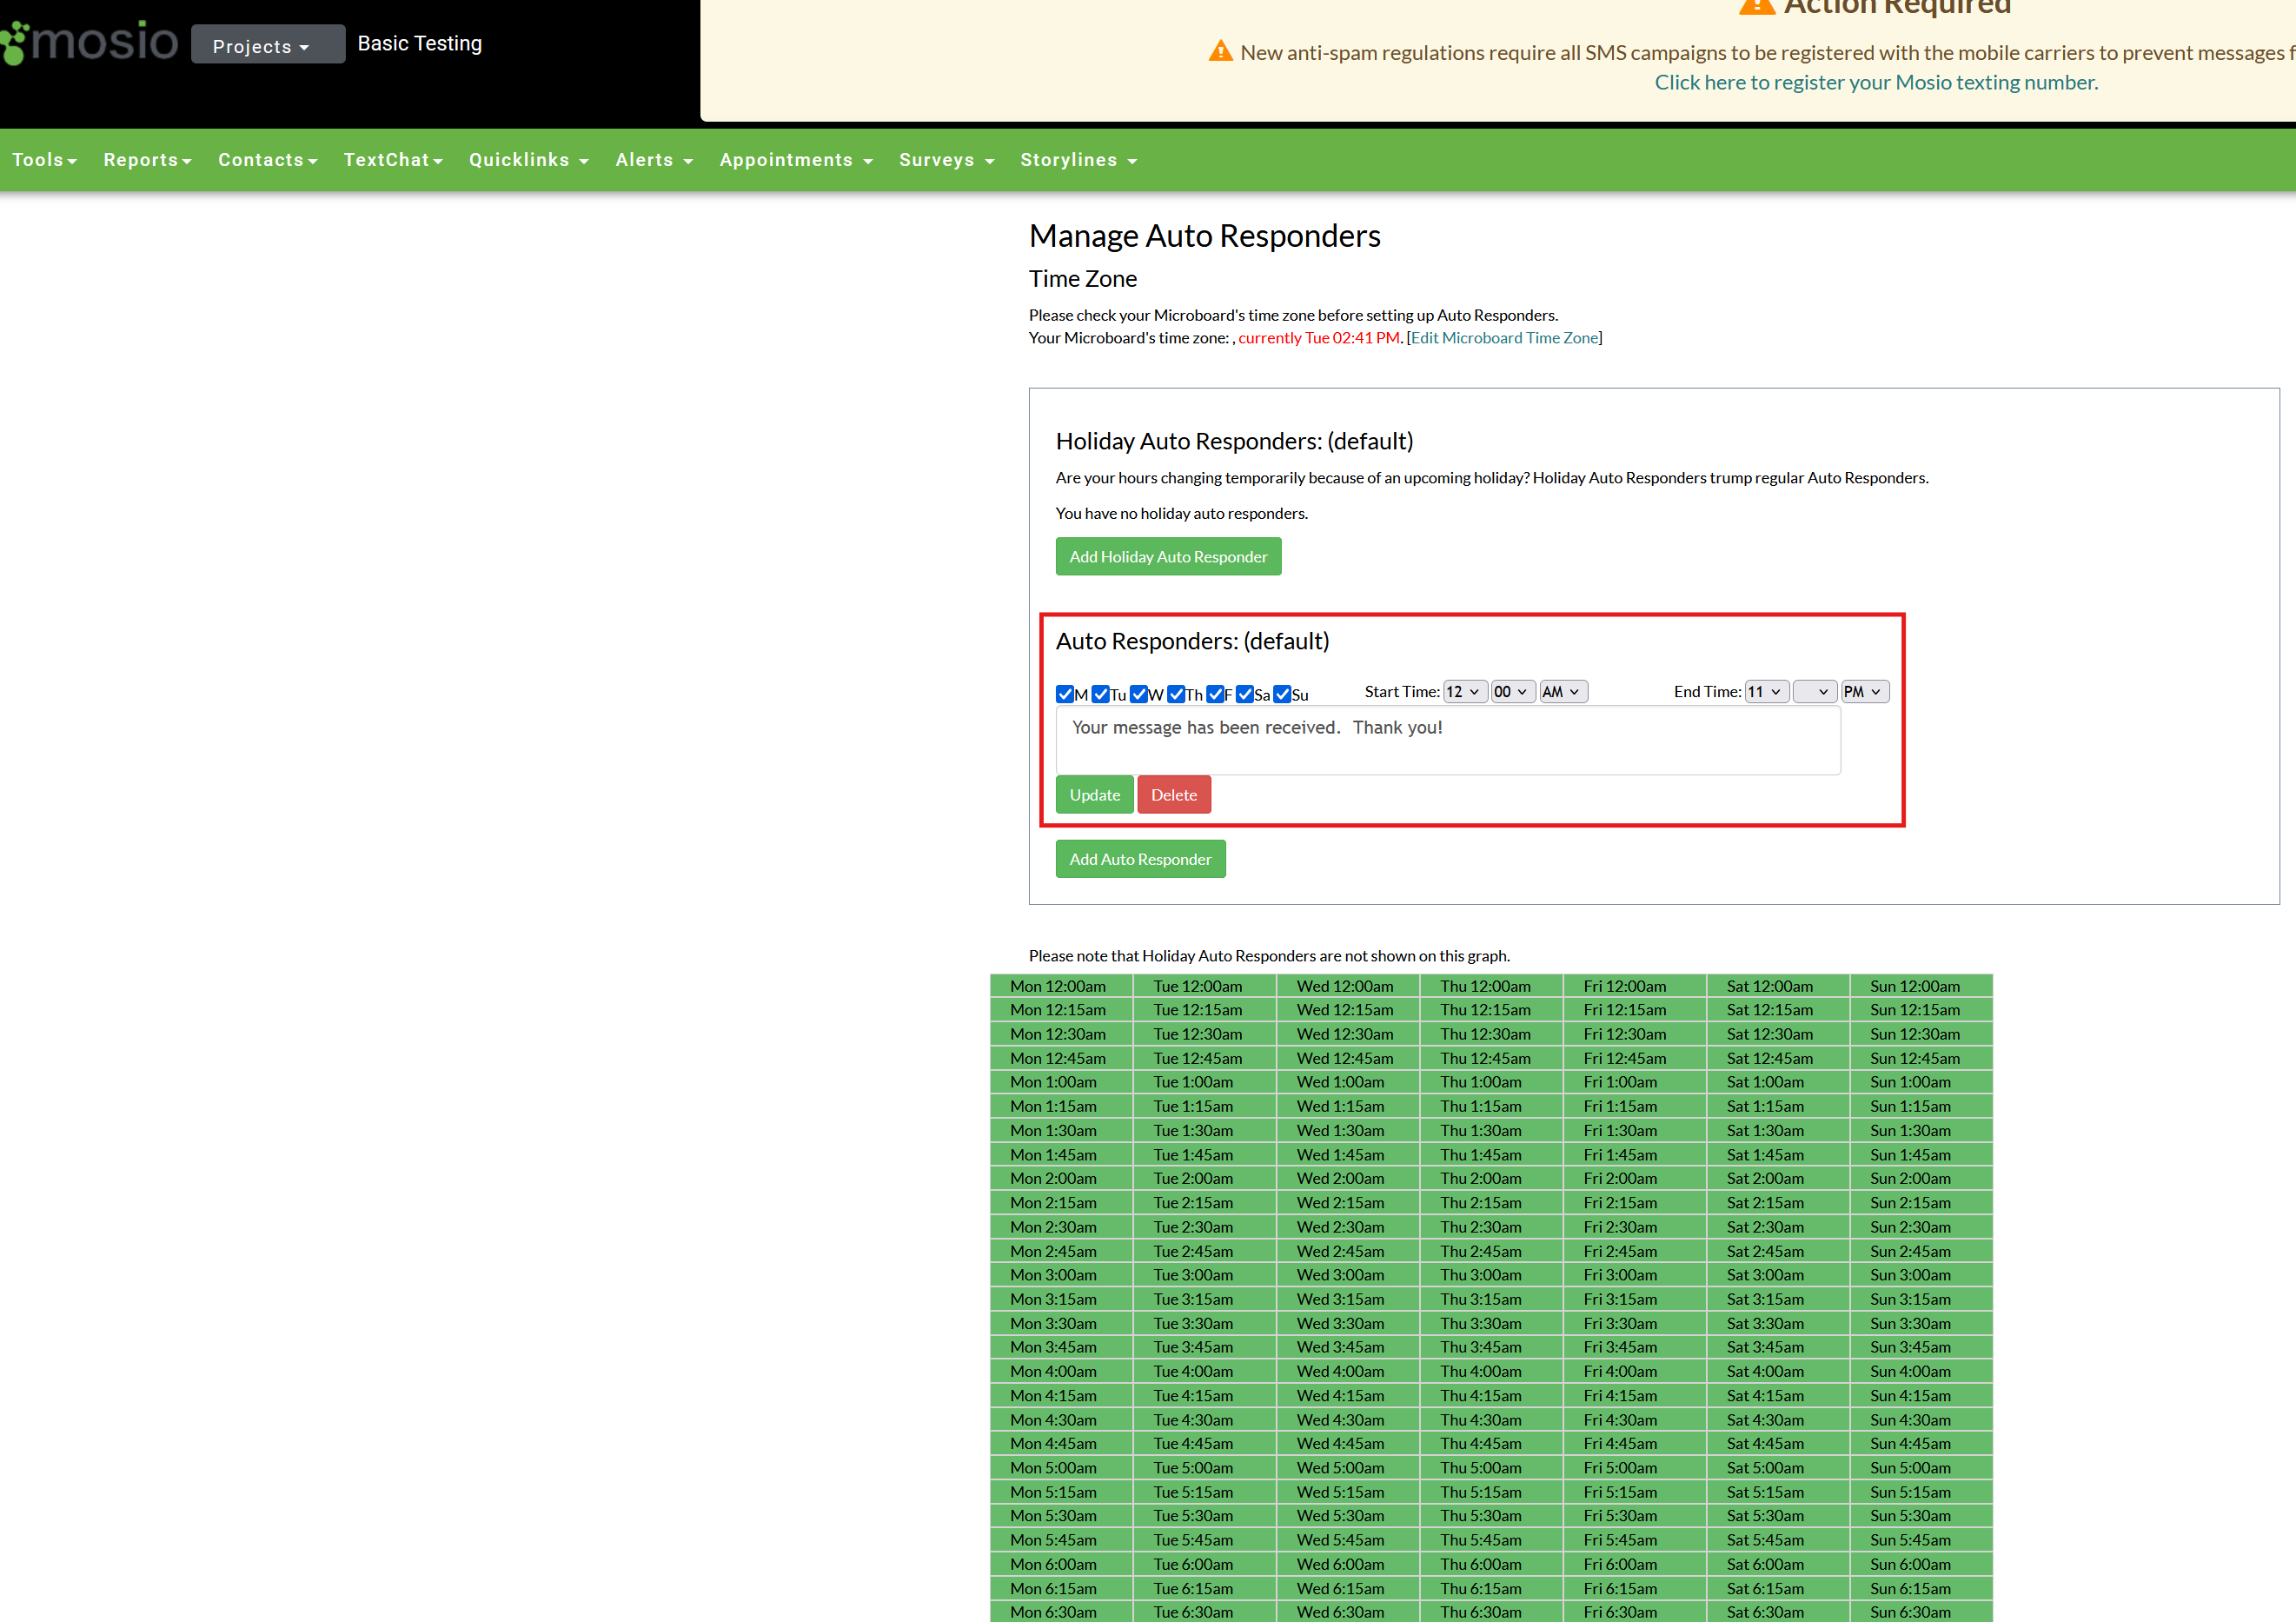
Task: Open Start Time hour dropdown showing 12
Action: [1465, 692]
